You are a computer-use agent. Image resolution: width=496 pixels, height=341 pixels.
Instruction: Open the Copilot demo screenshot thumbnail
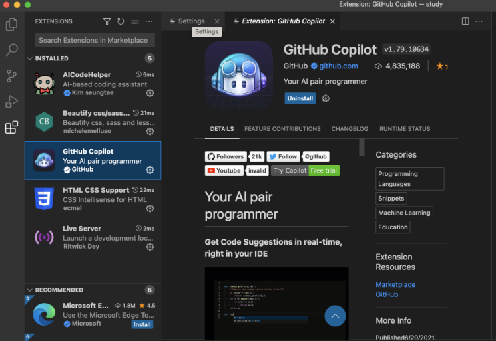(x=276, y=304)
